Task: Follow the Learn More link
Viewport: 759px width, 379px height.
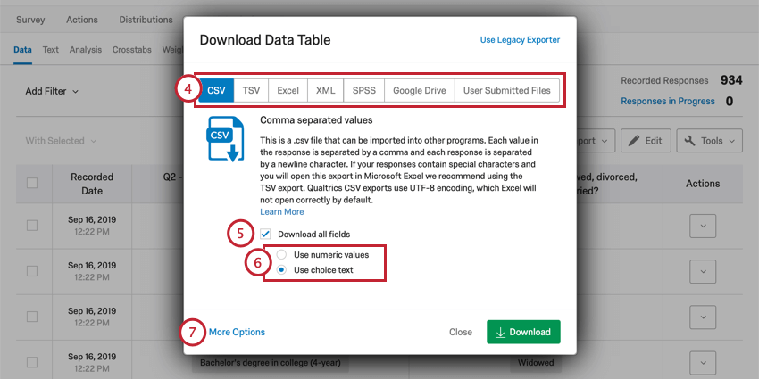Action: pyautogui.click(x=281, y=211)
